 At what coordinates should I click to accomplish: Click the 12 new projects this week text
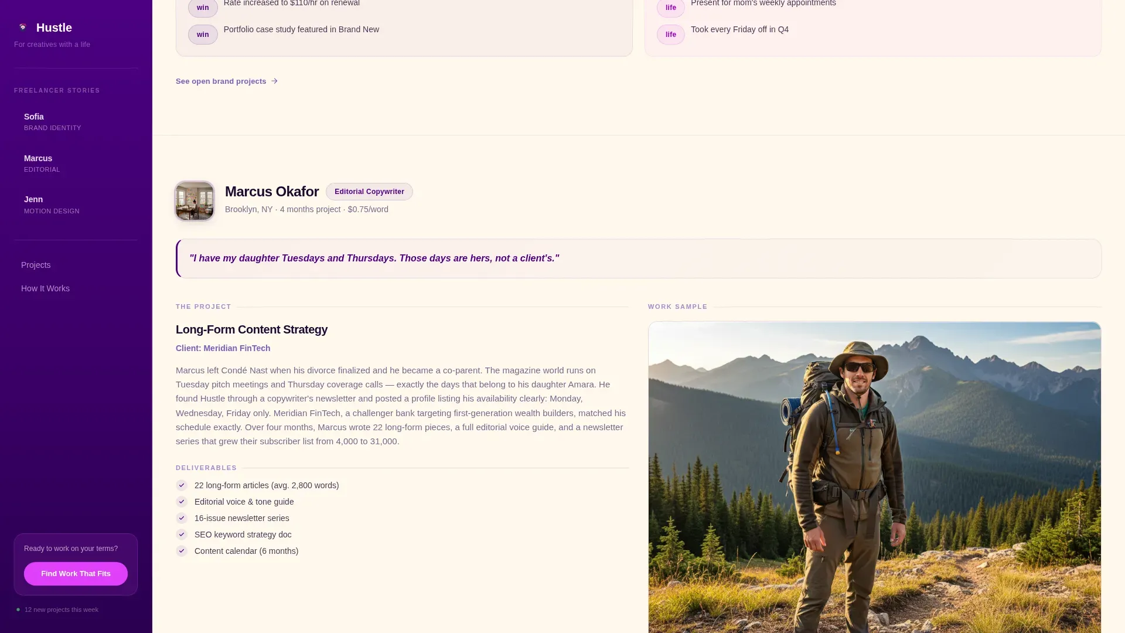pos(62,610)
